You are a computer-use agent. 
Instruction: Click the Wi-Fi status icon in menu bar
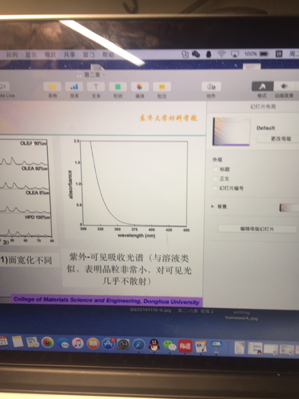tap(221, 54)
